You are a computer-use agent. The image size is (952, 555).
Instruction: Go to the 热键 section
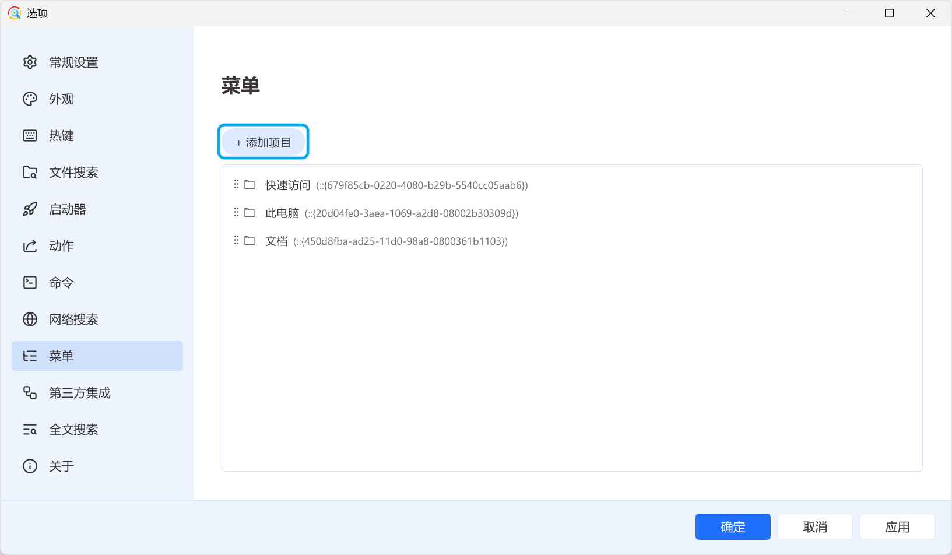[x=97, y=136]
